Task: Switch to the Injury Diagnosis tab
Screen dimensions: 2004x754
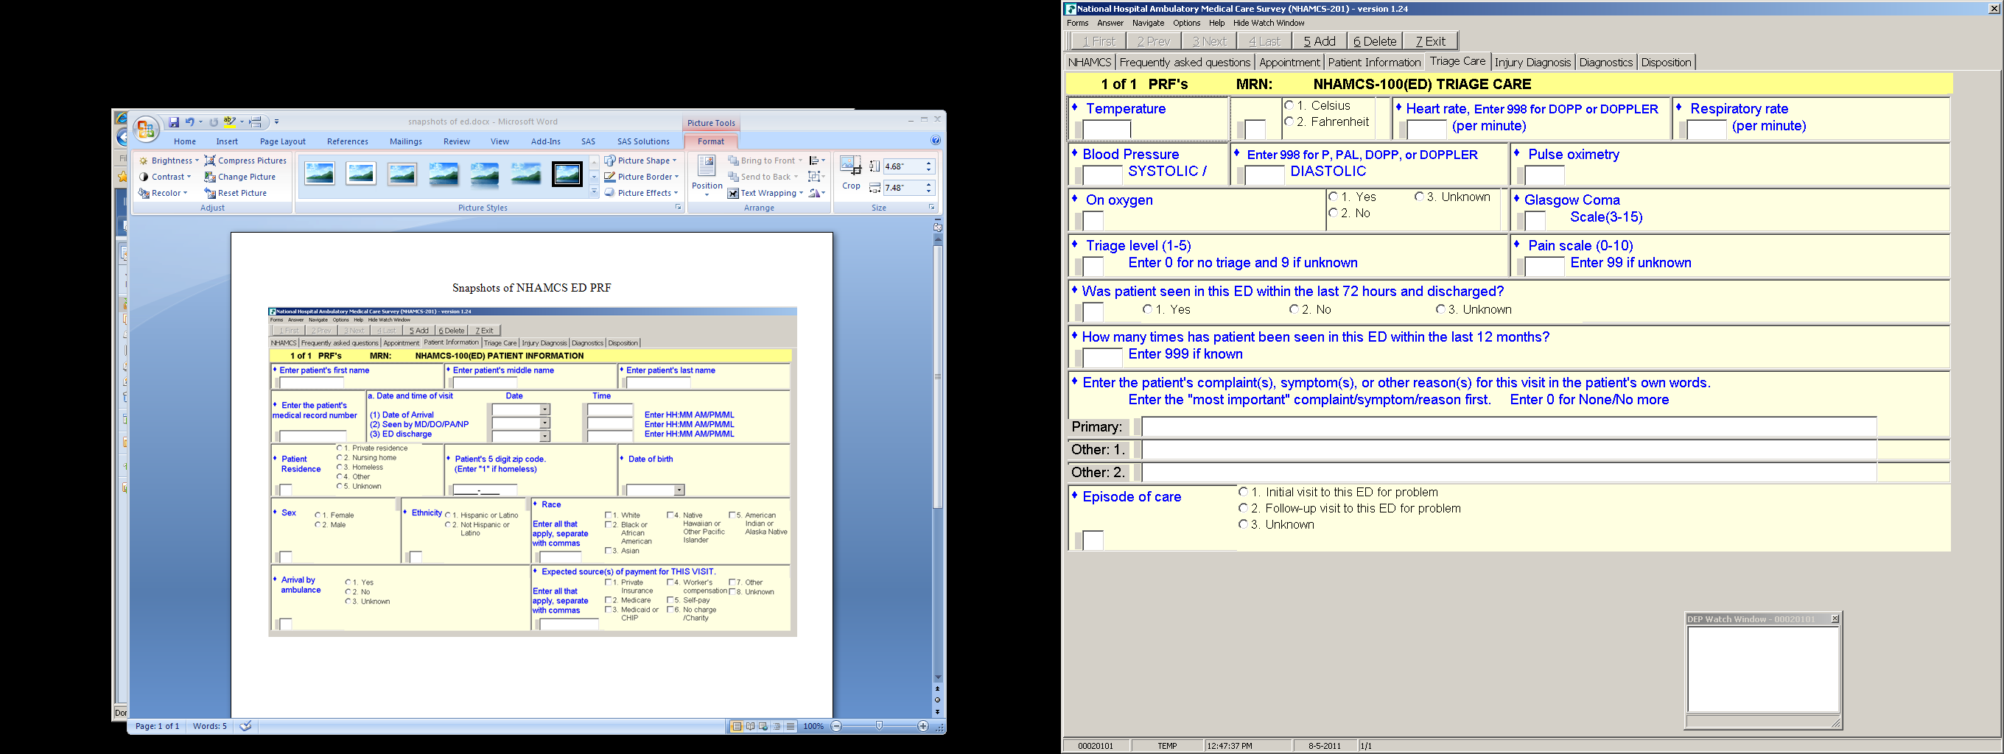Action: (1532, 62)
